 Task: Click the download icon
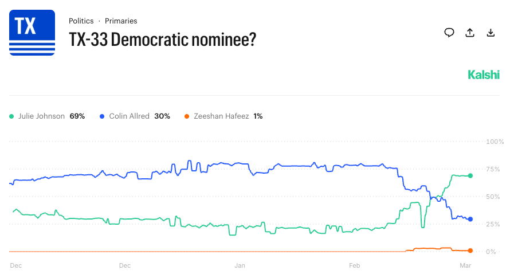click(491, 33)
